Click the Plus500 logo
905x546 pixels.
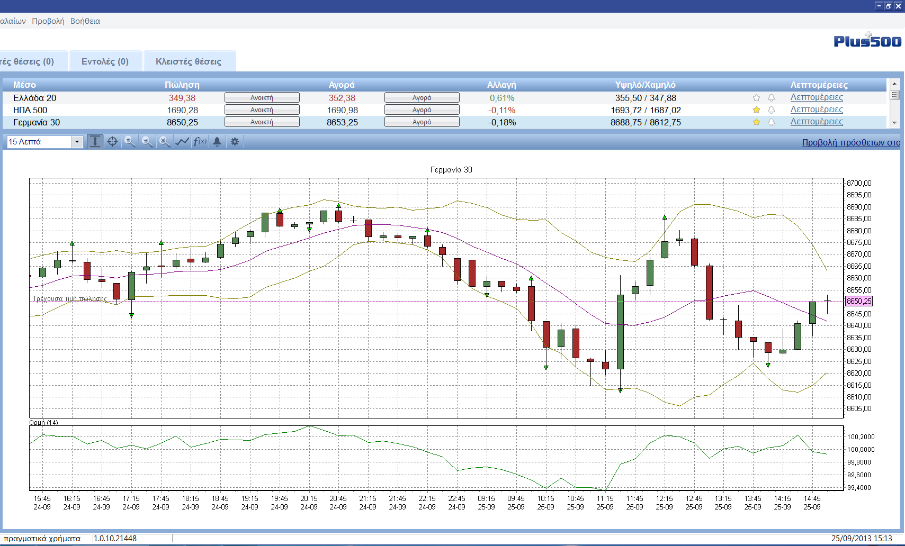[x=867, y=40]
